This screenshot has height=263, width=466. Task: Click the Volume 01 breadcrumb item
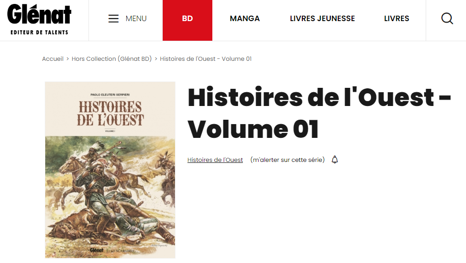pyautogui.click(x=205, y=59)
